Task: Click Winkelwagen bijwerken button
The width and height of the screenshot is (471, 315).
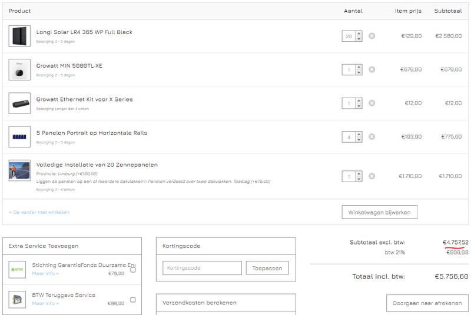Action: coord(379,212)
